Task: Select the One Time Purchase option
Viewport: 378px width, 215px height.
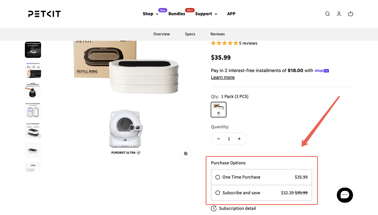Action: (x=218, y=177)
